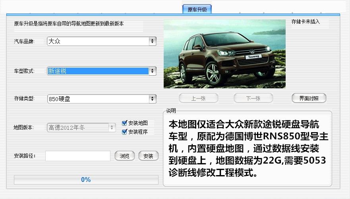The image size is (350, 199).
Task: Toggle the 安装程序 checkbox
Action: pos(125,132)
